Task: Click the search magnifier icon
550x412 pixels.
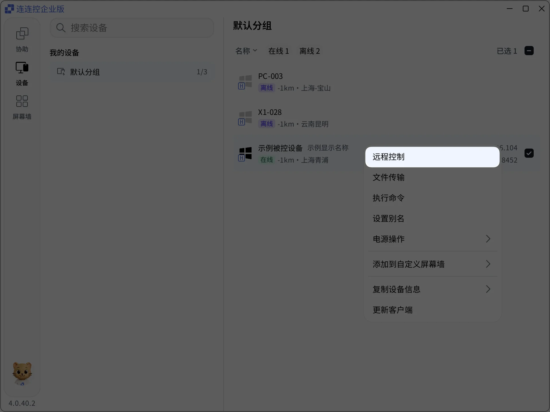Action: (61, 28)
